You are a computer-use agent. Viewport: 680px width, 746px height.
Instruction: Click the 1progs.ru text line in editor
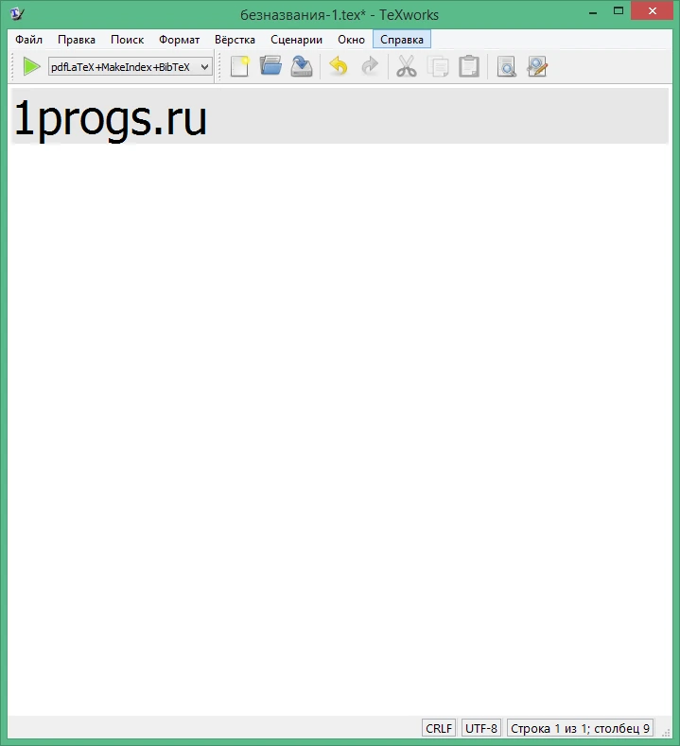click(x=340, y=116)
